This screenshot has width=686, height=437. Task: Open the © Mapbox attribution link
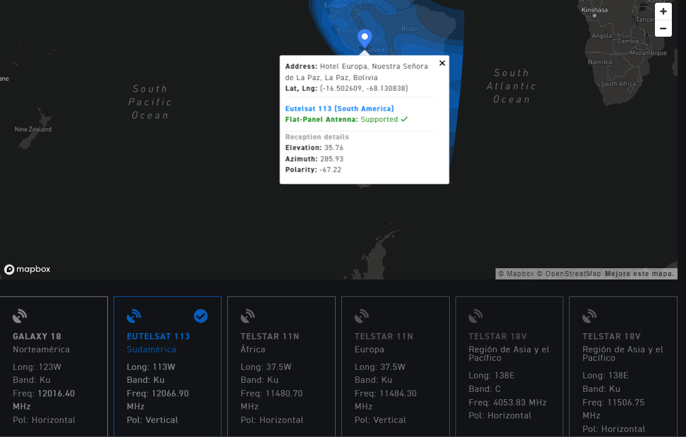[516, 274]
